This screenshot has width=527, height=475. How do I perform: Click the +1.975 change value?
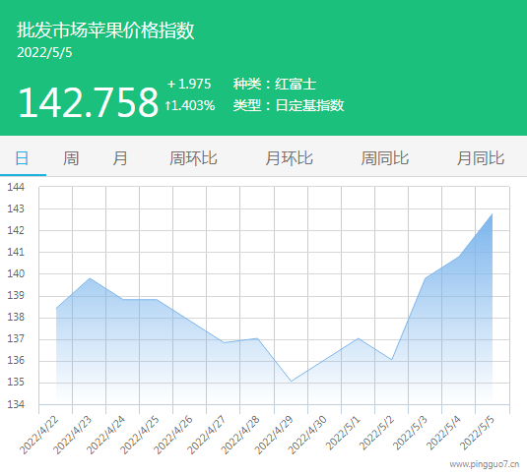click(189, 84)
